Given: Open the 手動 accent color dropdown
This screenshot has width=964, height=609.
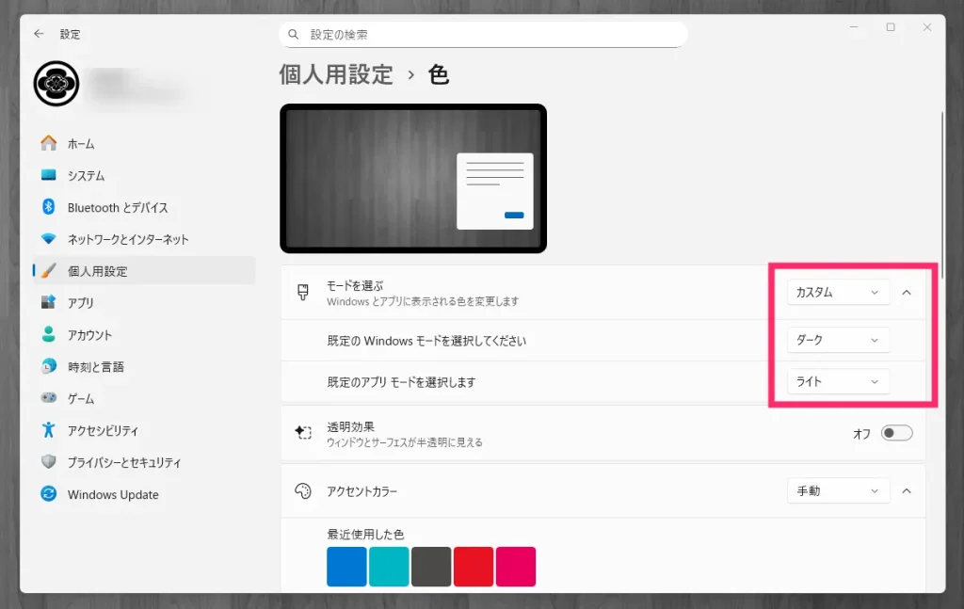Looking at the screenshot, I should click(x=838, y=491).
